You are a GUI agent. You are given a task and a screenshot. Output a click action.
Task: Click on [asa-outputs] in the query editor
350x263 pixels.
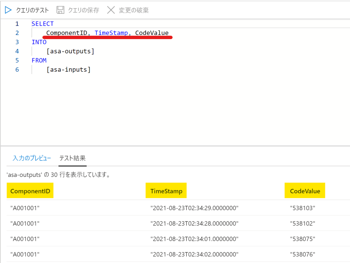(70, 51)
